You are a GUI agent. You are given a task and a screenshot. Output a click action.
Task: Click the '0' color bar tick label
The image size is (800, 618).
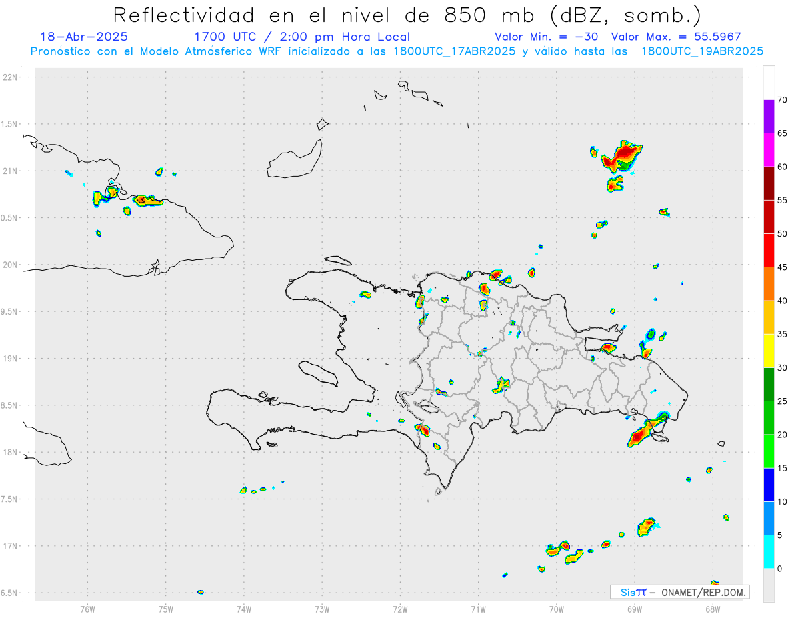[x=779, y=569]
